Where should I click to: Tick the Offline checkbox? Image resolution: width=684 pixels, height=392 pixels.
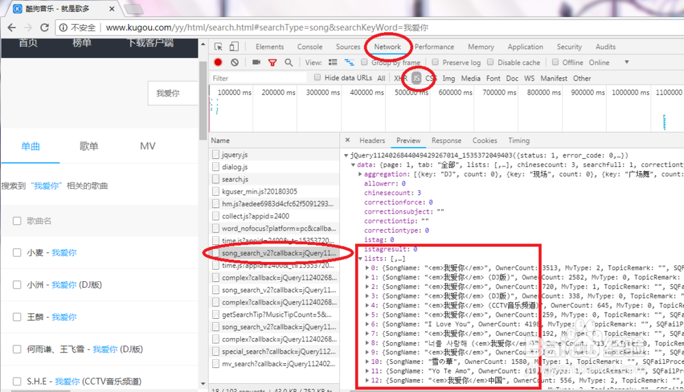click(x=555, y=62)
